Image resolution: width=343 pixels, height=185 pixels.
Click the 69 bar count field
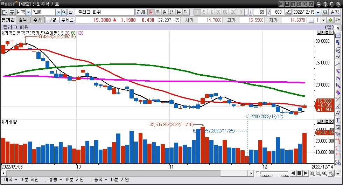click(x=259, y=12)
